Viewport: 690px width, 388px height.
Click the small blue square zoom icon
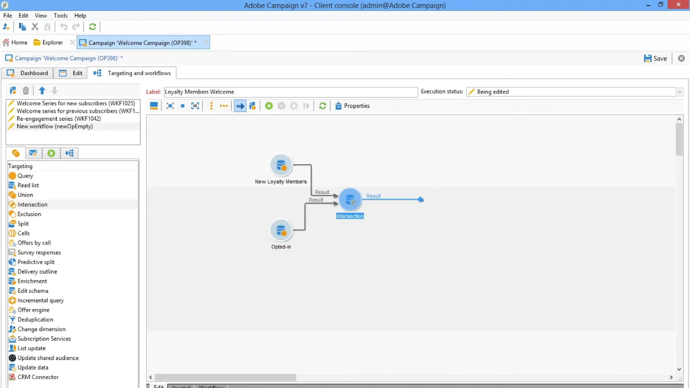(183, 106)
